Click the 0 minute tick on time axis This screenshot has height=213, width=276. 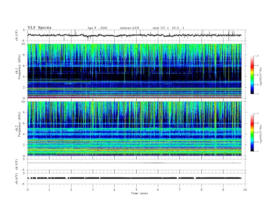click(28, 190)
